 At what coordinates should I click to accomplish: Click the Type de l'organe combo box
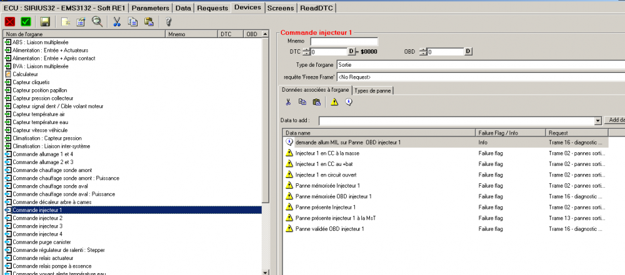[481, 65]
